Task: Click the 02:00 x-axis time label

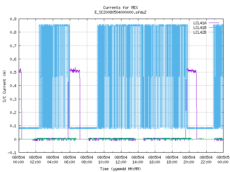Action: tap(35, 162)
